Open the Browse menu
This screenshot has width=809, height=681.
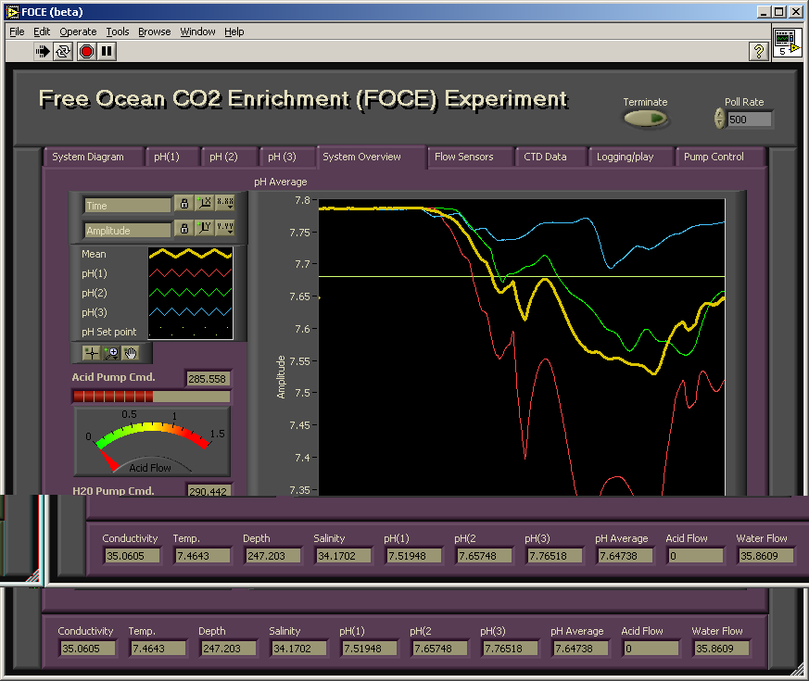pyautogui.click(x=154, y=32)
